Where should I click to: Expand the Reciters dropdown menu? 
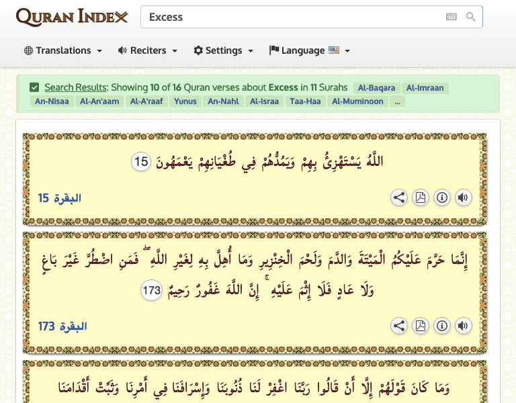[148, 50]
